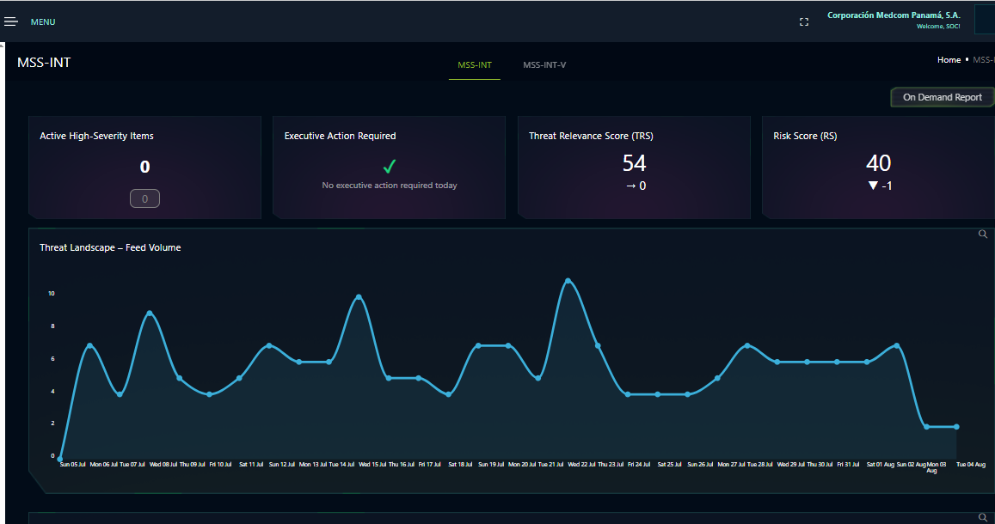Viewport: 995px width, 524px height.
Task: Click the Tue 04 Aug last data point
Action: point(957,426)
